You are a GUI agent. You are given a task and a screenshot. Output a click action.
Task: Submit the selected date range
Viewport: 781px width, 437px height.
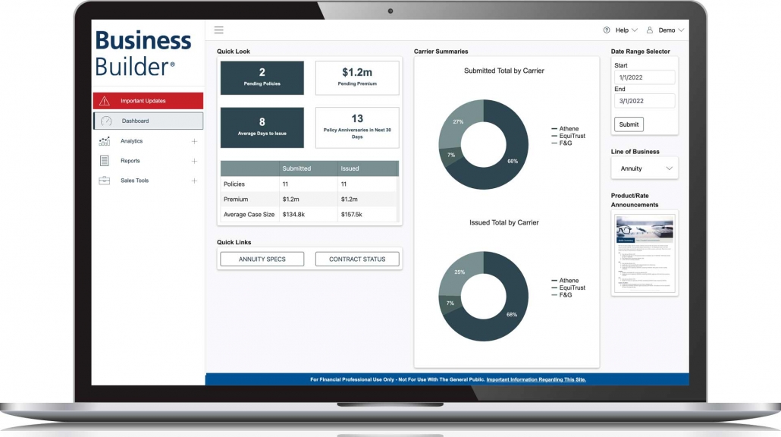point(629,124)
